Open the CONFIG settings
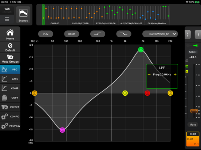 (10, 117)
